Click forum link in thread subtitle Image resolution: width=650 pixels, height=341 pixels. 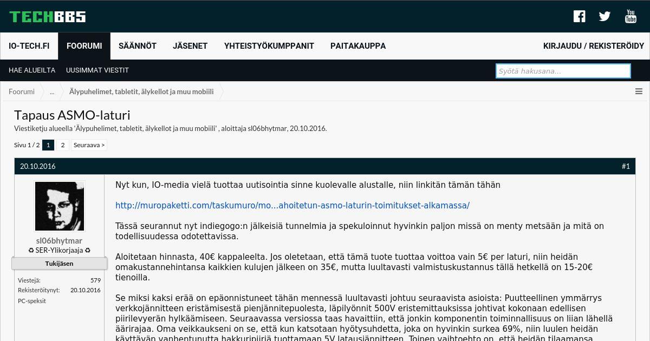(145, 129)
